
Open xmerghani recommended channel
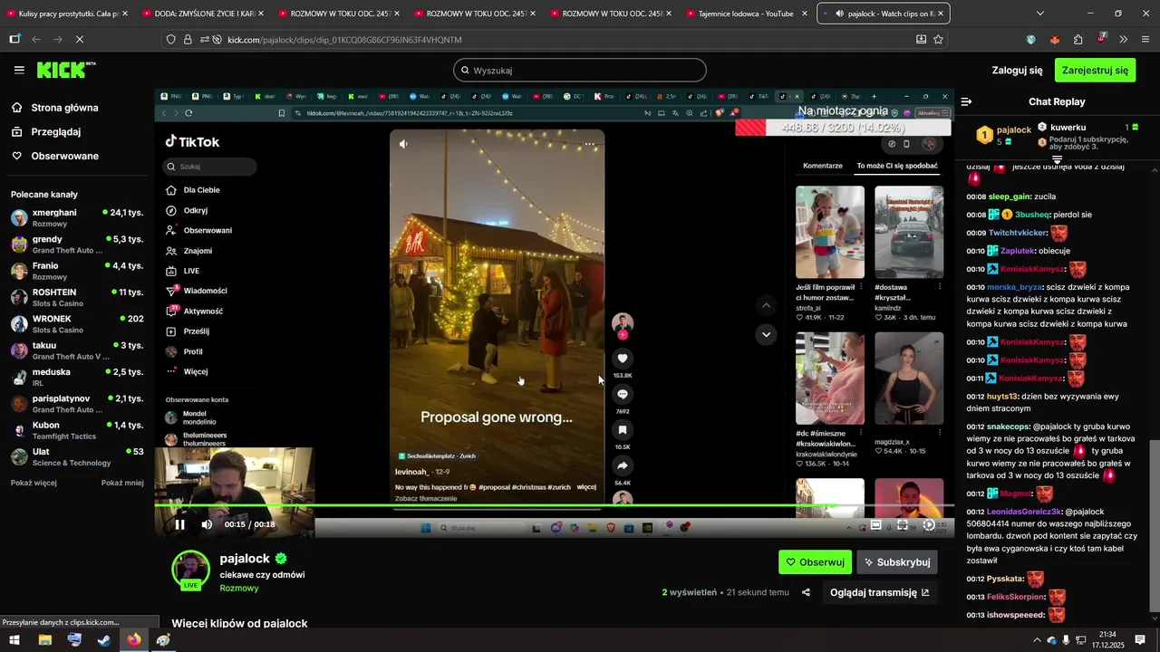coord(76,217)
